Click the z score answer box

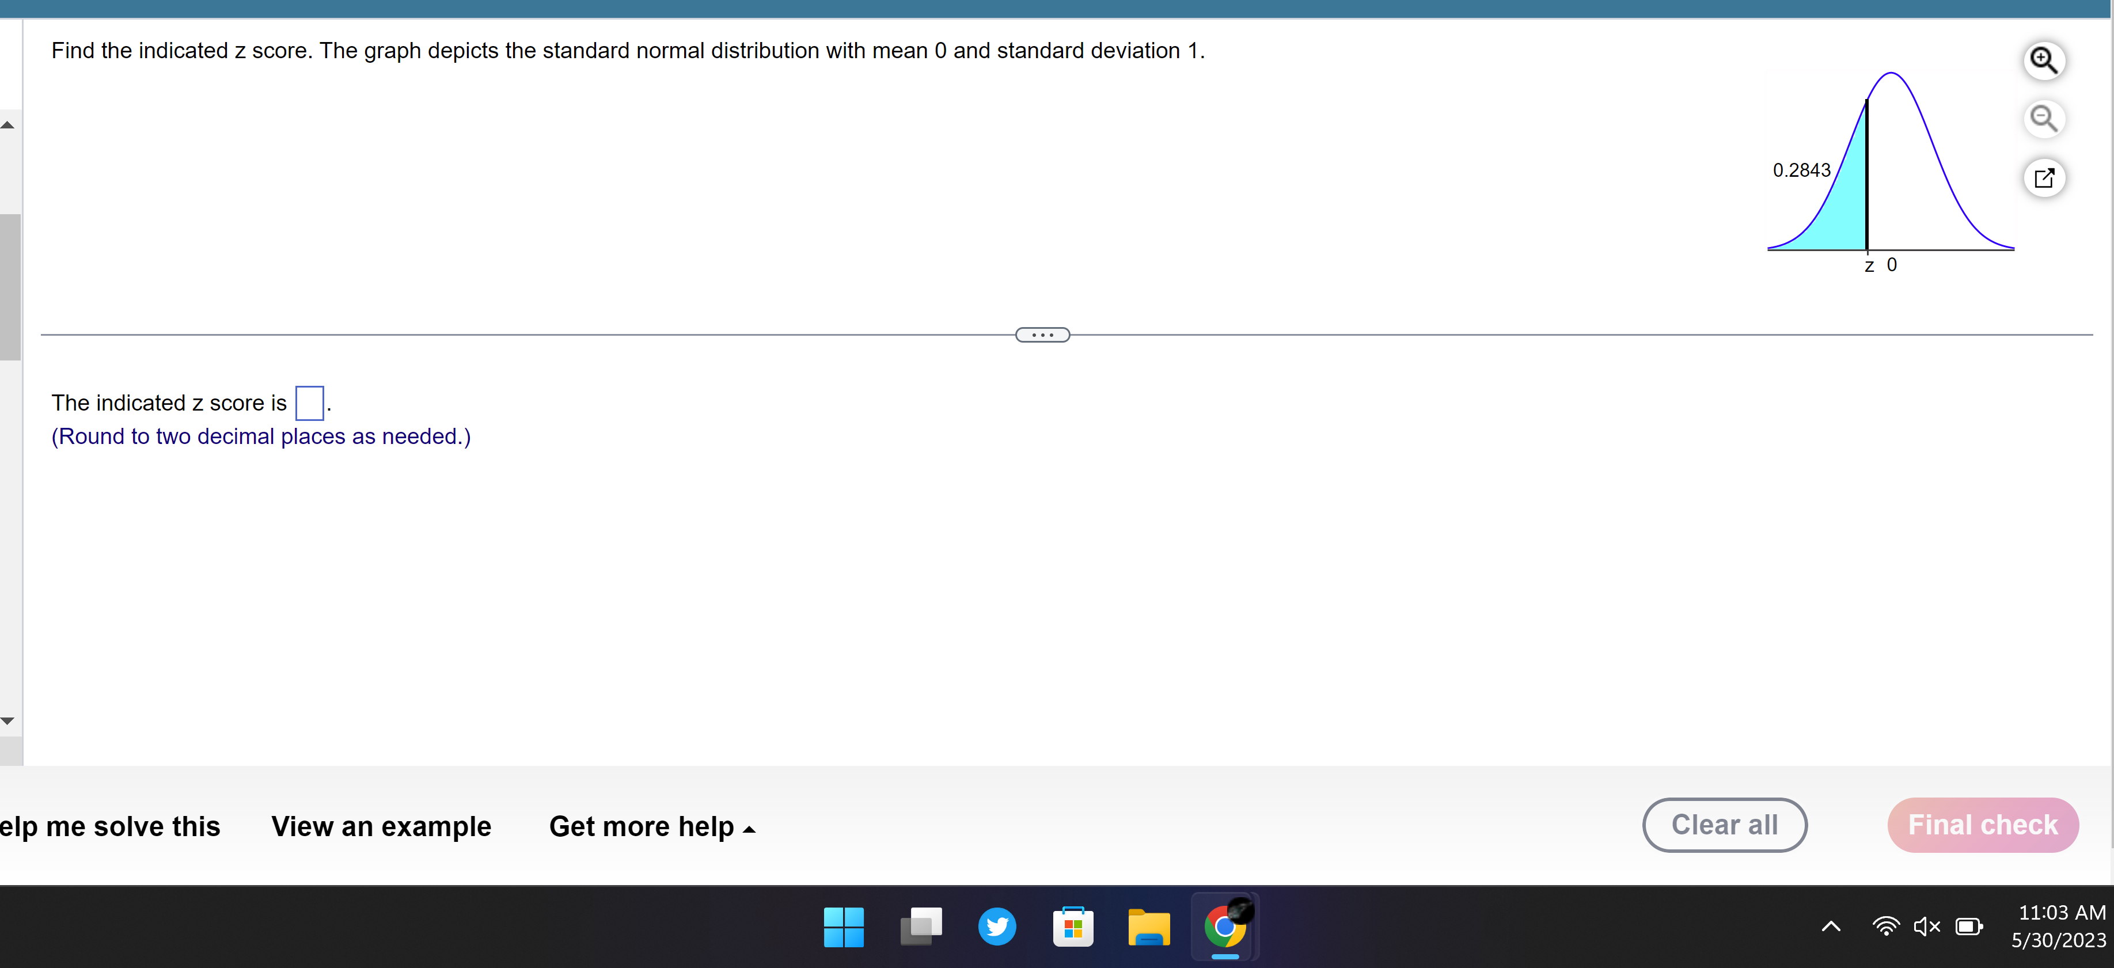click(309, 403)
